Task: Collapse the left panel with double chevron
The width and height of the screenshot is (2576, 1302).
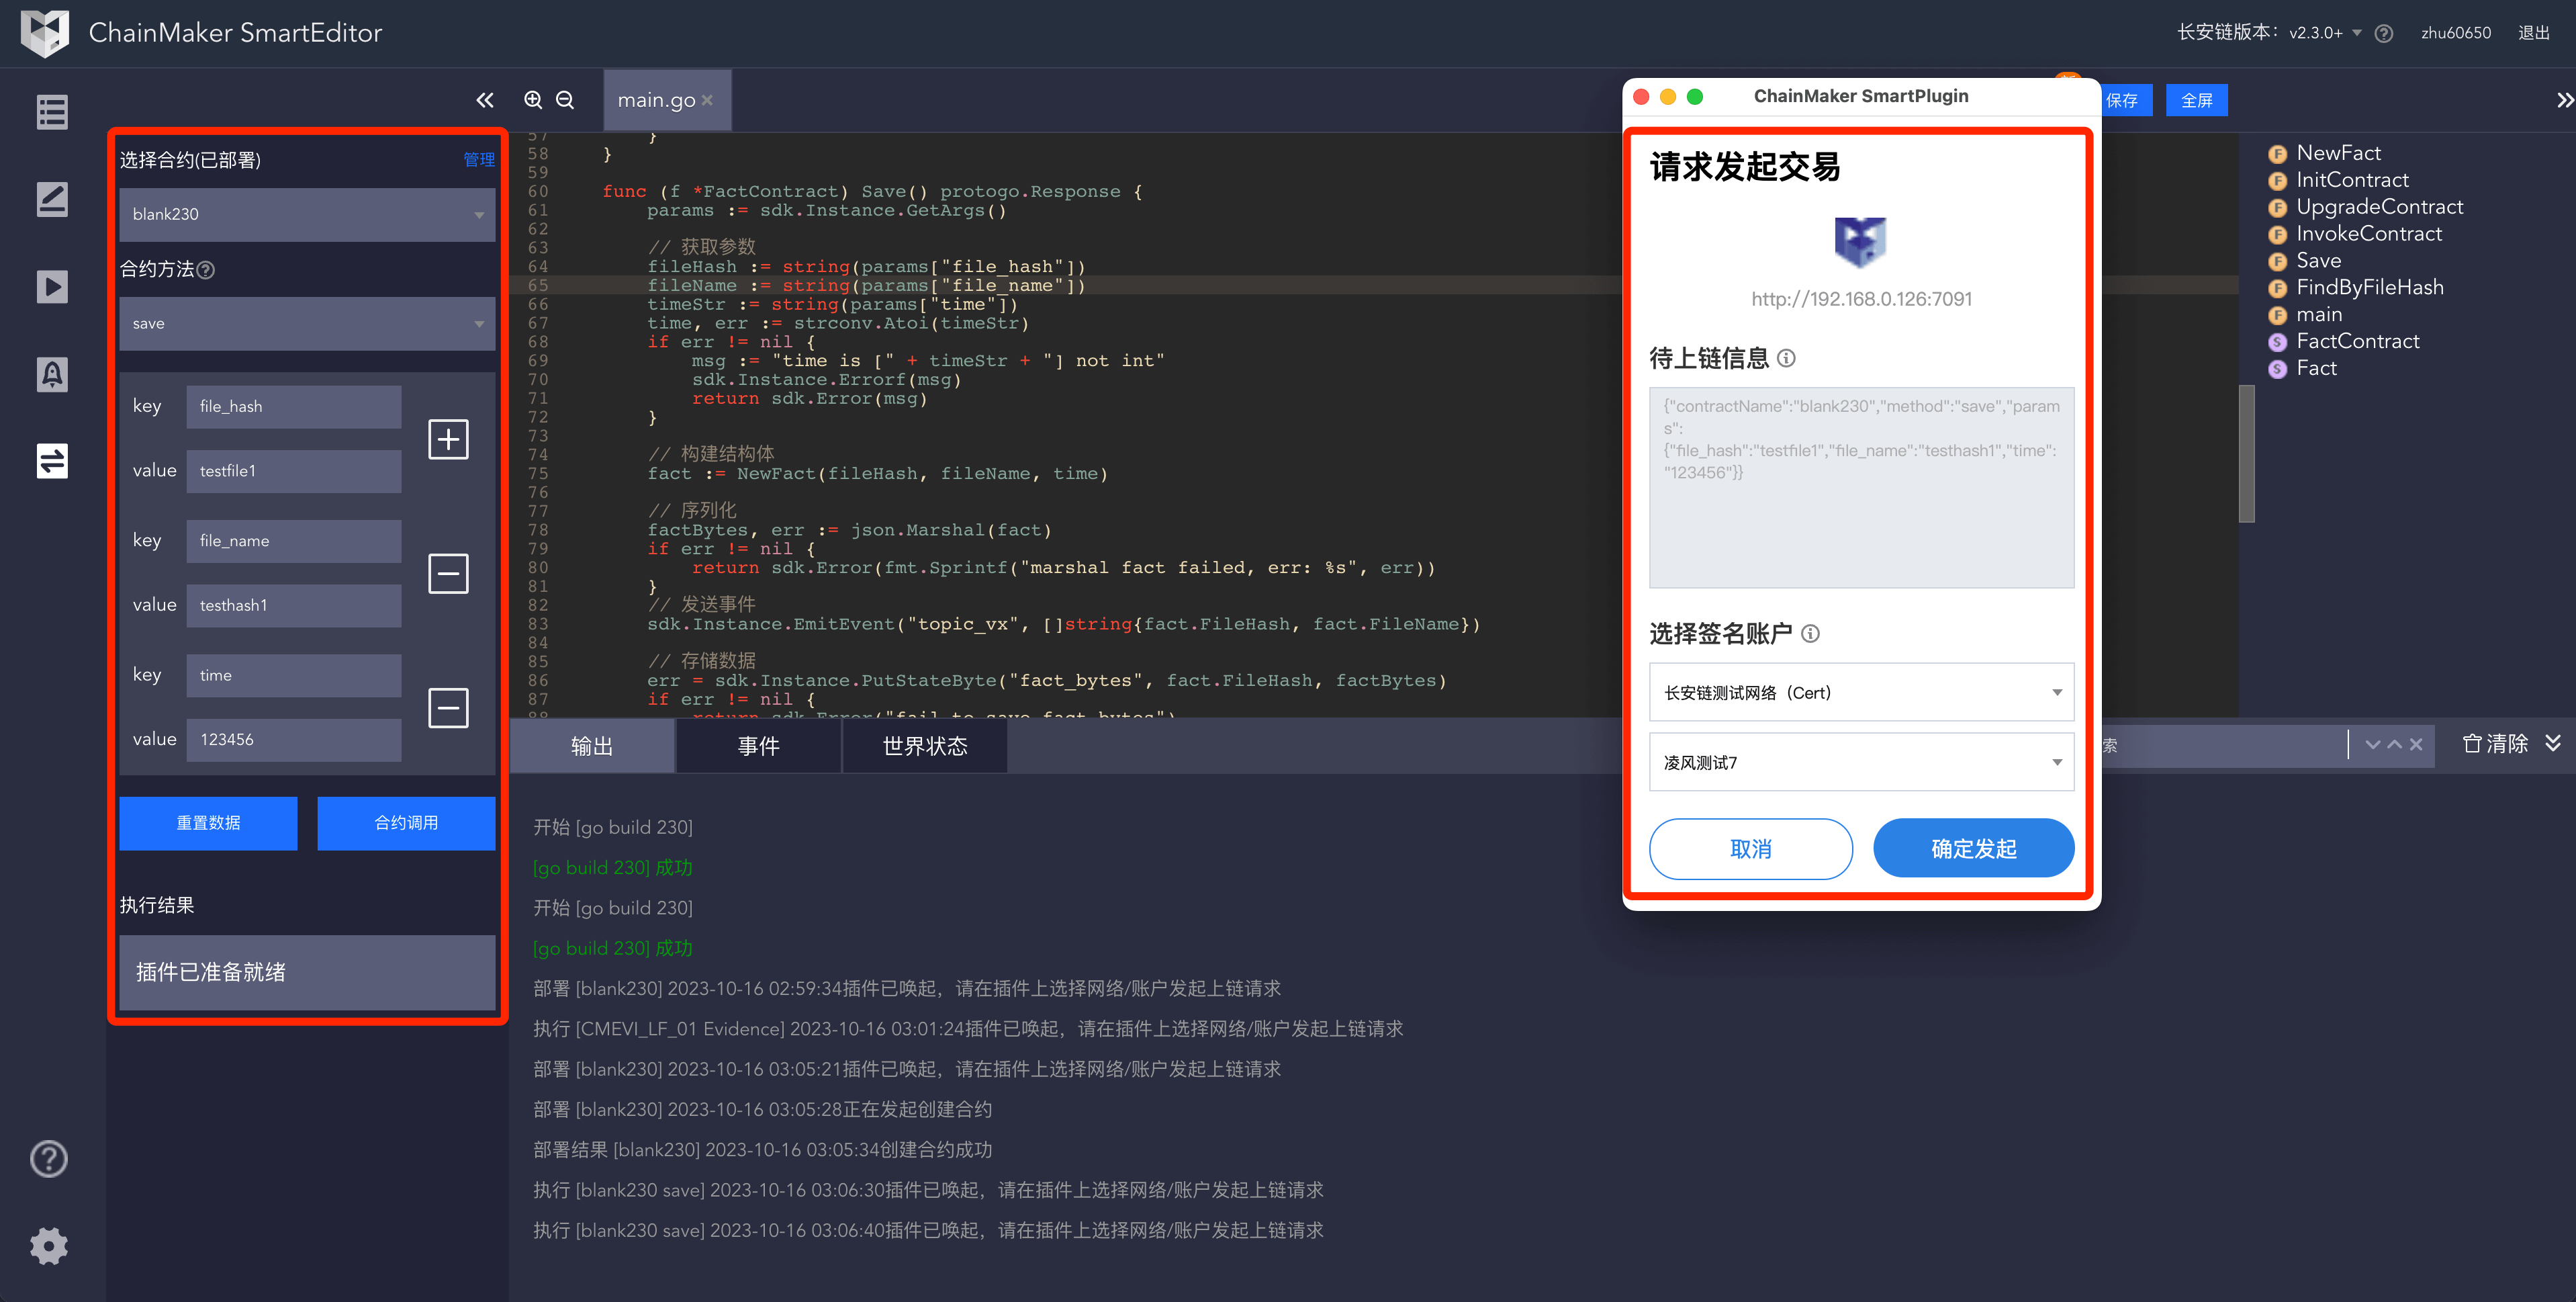Action: click(x=485, y=100)
